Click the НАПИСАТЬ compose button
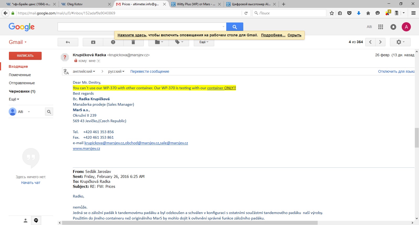This screenshot has width=419, height=225. click(25, 56)
